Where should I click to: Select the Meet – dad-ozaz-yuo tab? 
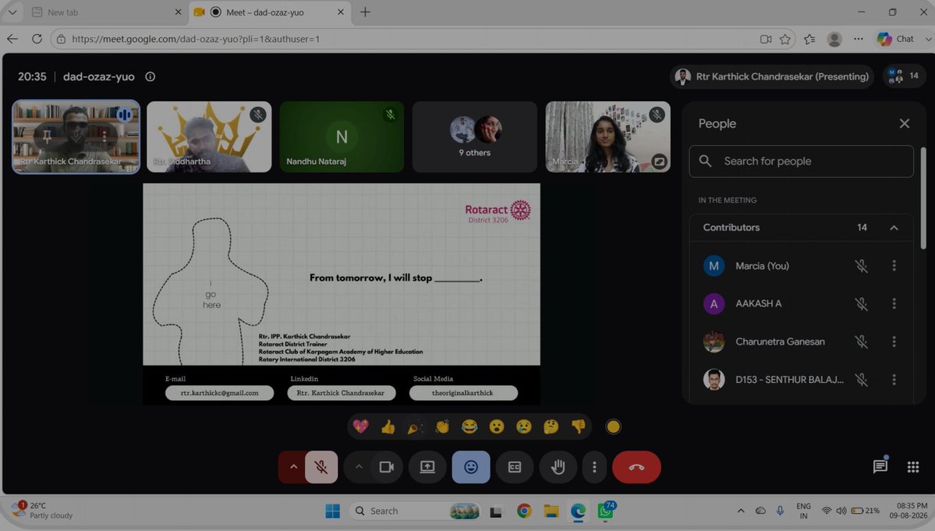268,12
